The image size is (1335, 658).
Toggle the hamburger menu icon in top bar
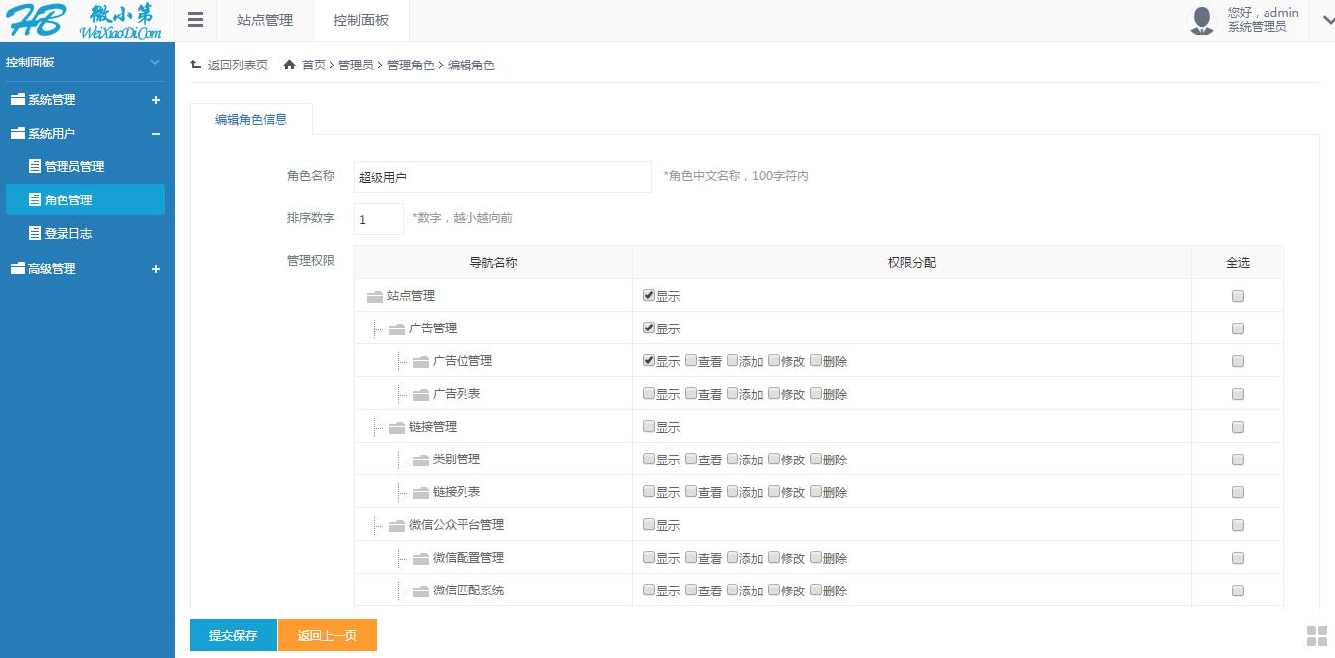pos(196,20)
